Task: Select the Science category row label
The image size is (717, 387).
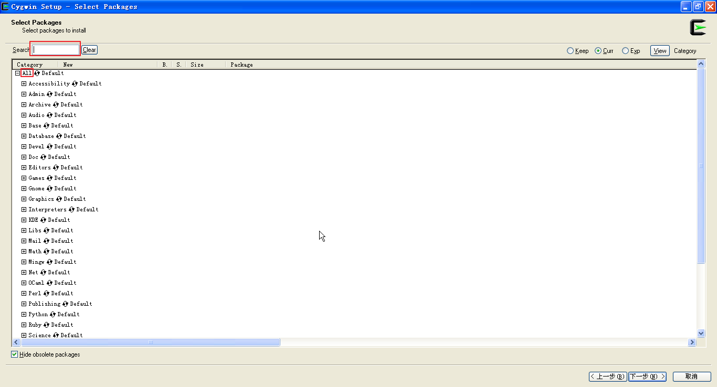Action: (x=40, y=336)
